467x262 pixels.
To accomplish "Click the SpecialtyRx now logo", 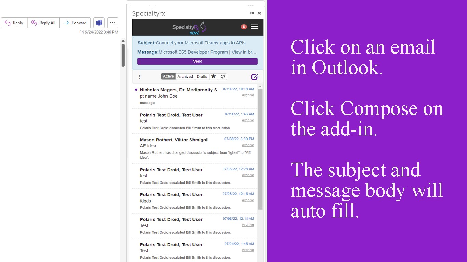I will (189, 28).
